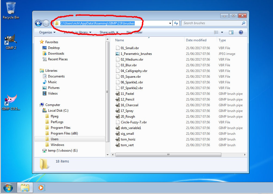Select the sig_small GIMP brush
The height and width of the screenshot is (194, 273).
(x=127, y=134)
